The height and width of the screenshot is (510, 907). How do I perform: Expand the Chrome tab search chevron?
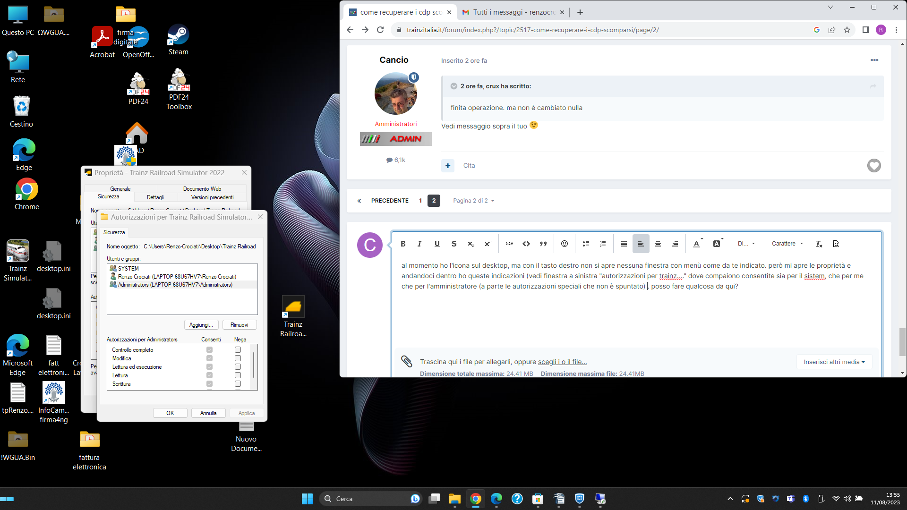(830, 7)
